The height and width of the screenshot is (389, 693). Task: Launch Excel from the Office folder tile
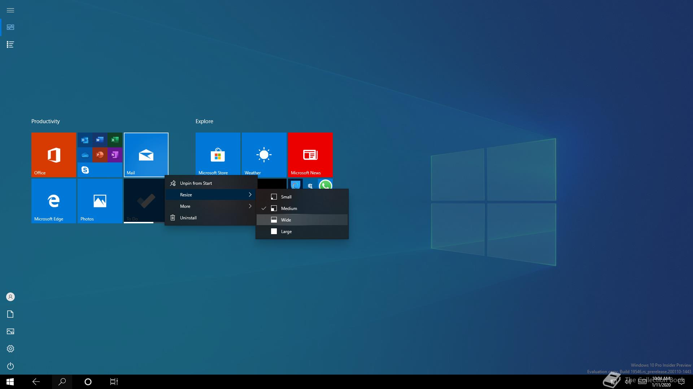115,140
